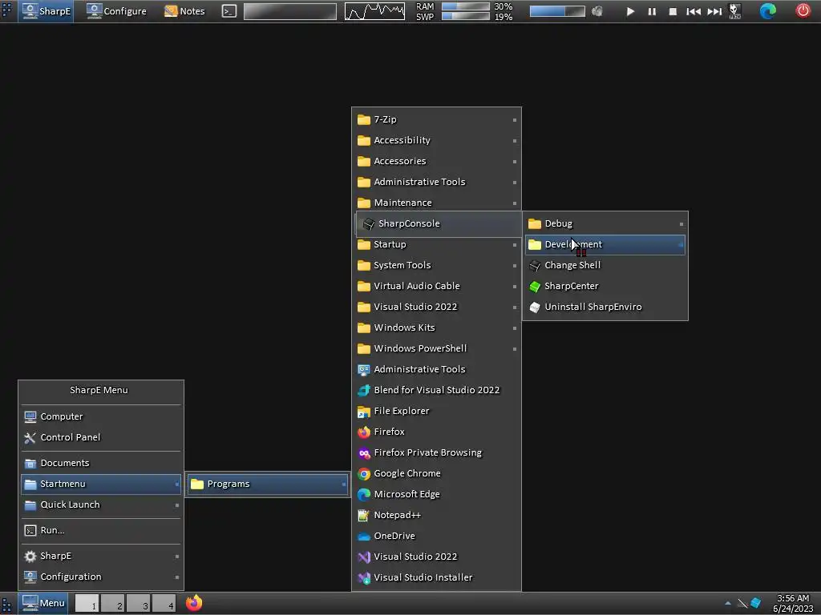Open Computer in the SharpE Menu
This screenshot has width=821, height=615.
point(101,416)
